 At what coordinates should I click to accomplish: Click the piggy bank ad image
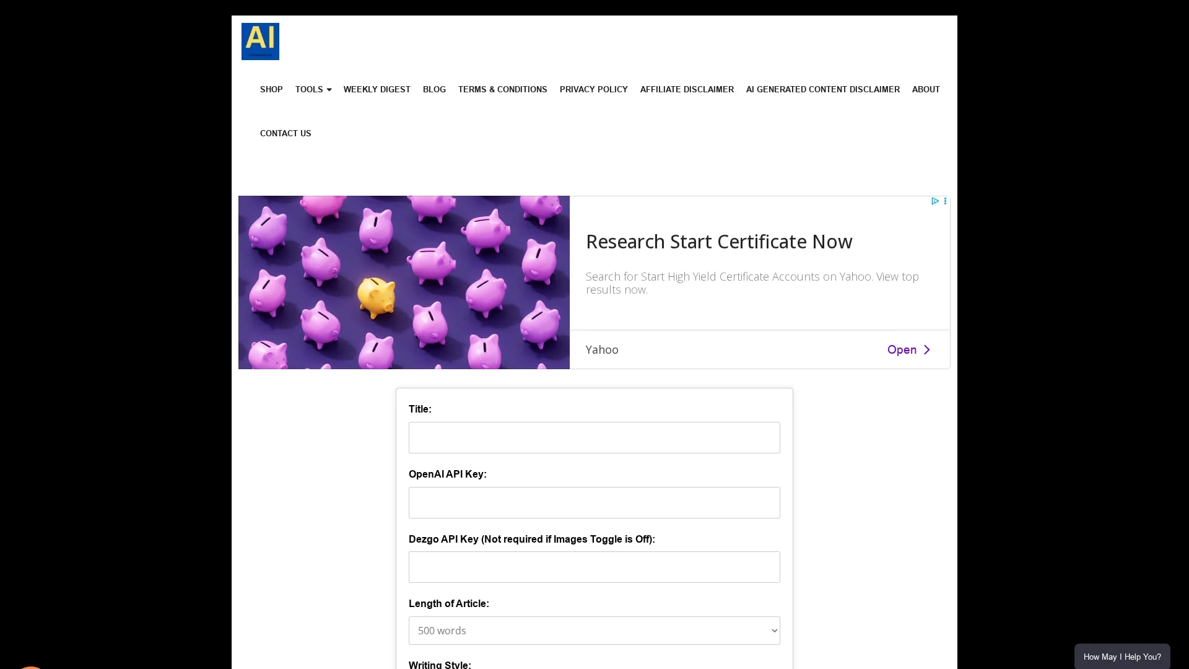pos(404,282)
